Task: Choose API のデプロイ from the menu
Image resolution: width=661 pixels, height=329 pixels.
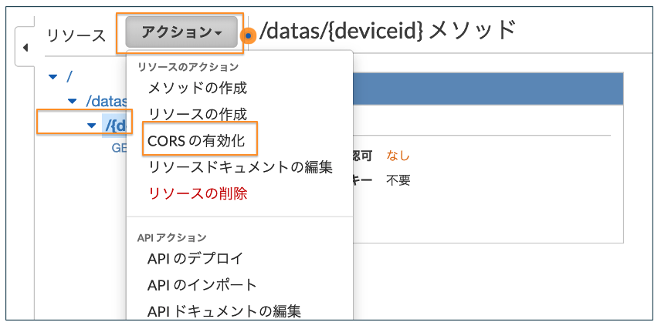Action: [x=195, y=258]
